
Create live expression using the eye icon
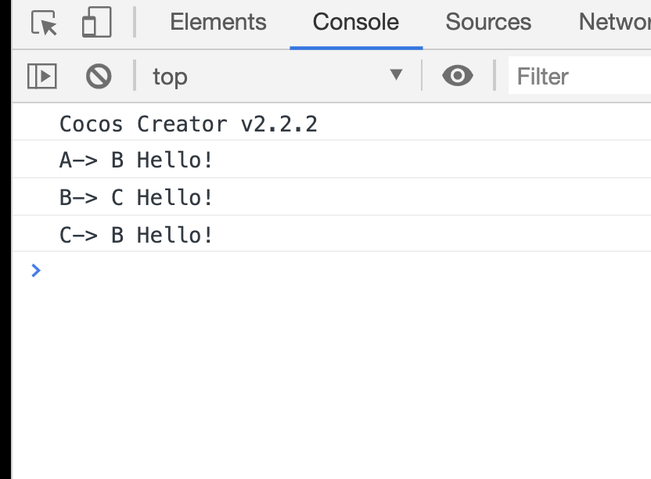pos(458,76)
